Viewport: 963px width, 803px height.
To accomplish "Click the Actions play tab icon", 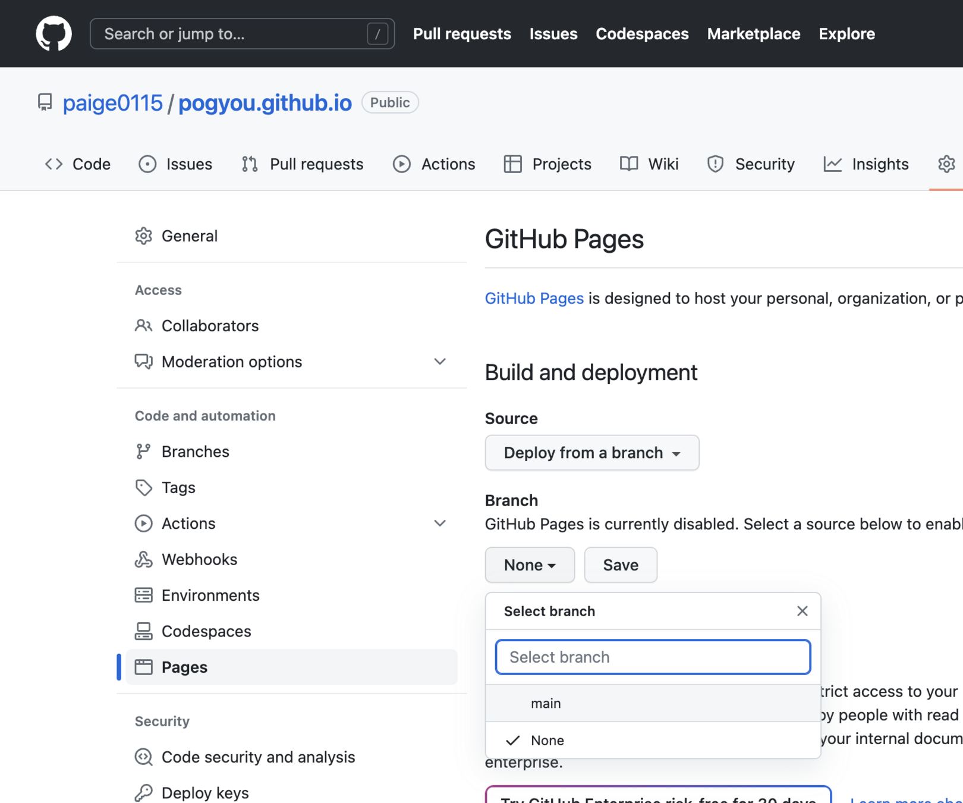I will (x=402, y=164).
